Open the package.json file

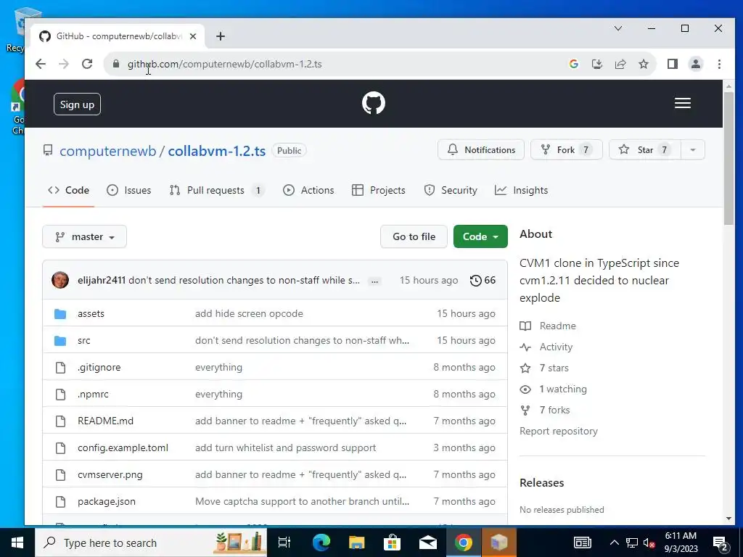pyautogui.click(x=106, y=502)
